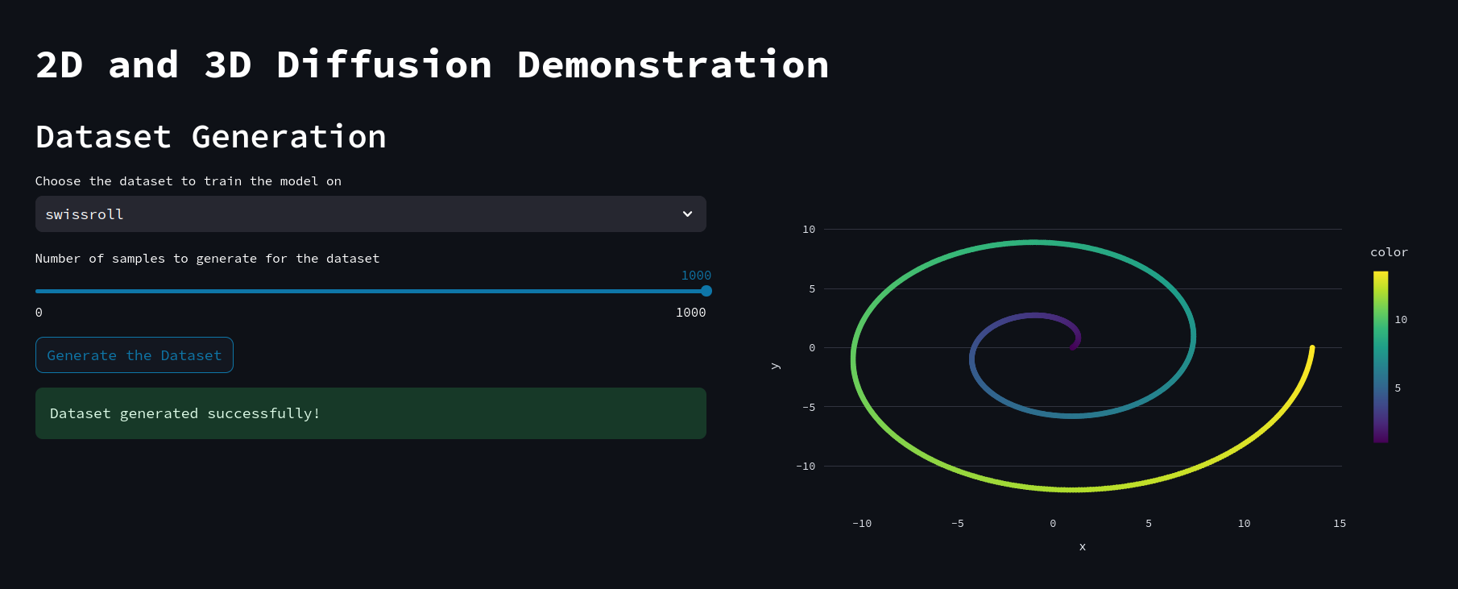This screenshot has height=589, width=1458.
Task: Click the chevron arrow in dataset selector
Action: pos(687,214)
